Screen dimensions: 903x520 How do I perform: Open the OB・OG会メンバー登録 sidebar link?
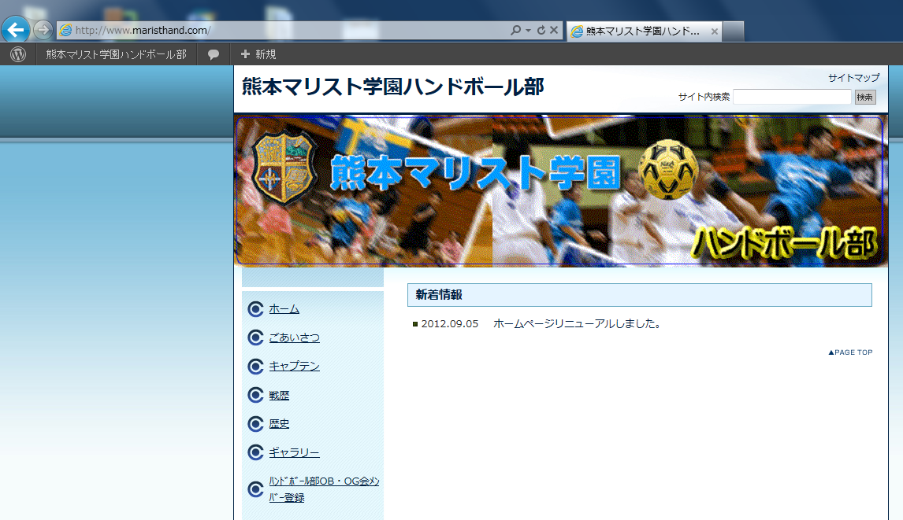click(x=324, y=489)
